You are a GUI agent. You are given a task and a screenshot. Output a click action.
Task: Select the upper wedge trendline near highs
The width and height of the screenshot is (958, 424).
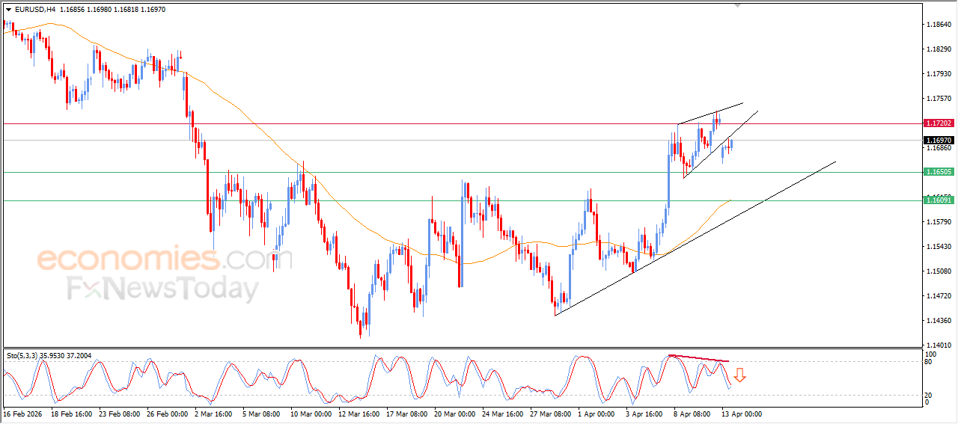(711, 113)
